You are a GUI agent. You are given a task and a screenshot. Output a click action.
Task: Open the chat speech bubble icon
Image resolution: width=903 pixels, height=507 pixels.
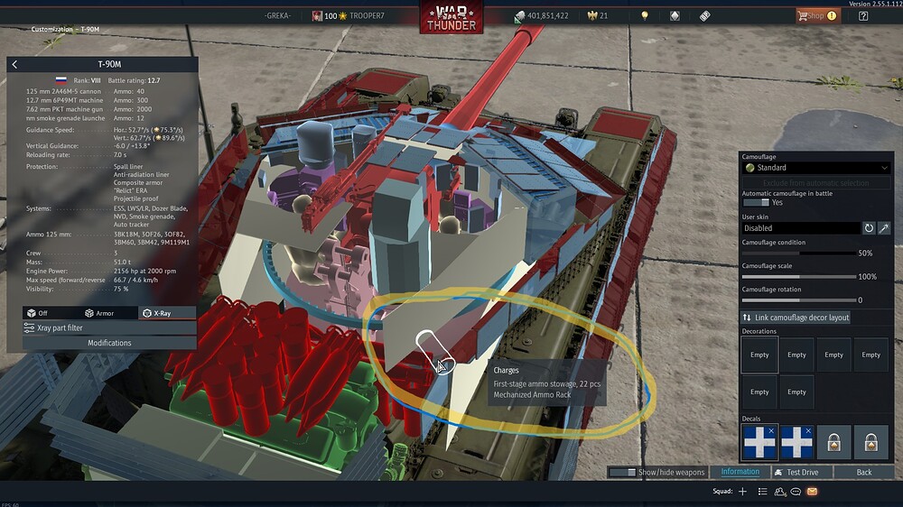tap(796, 492)
